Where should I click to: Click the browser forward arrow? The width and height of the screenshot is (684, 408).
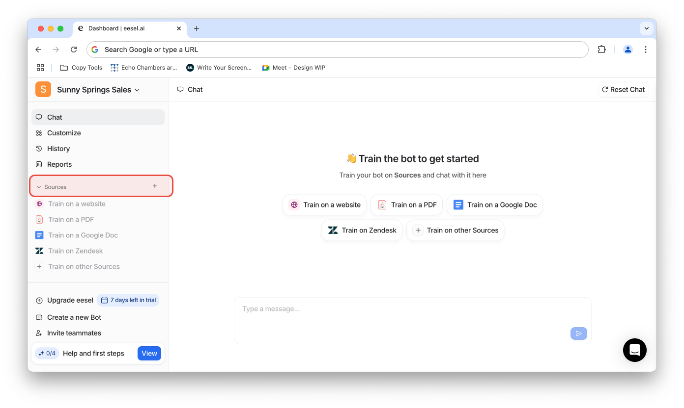(56, 50)
